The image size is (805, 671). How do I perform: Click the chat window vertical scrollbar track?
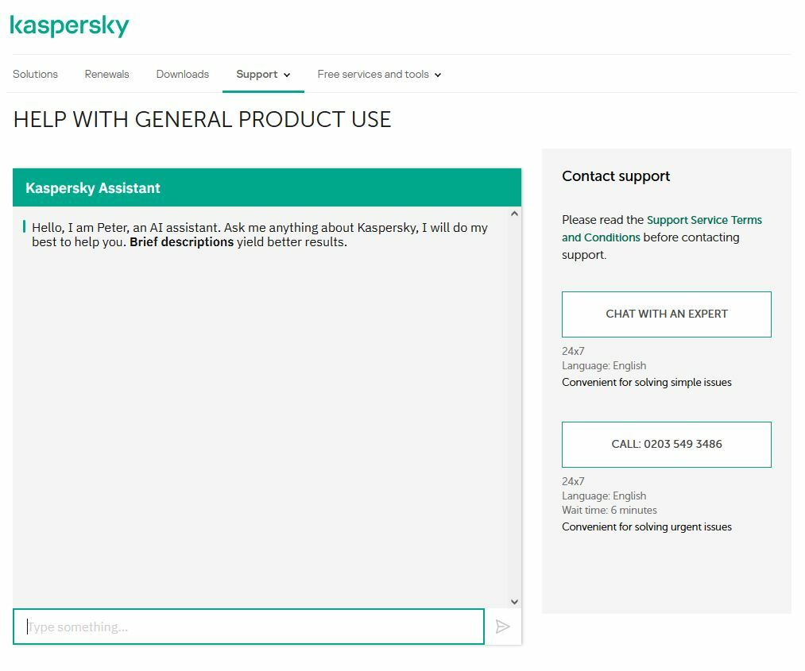click(514, 405)
